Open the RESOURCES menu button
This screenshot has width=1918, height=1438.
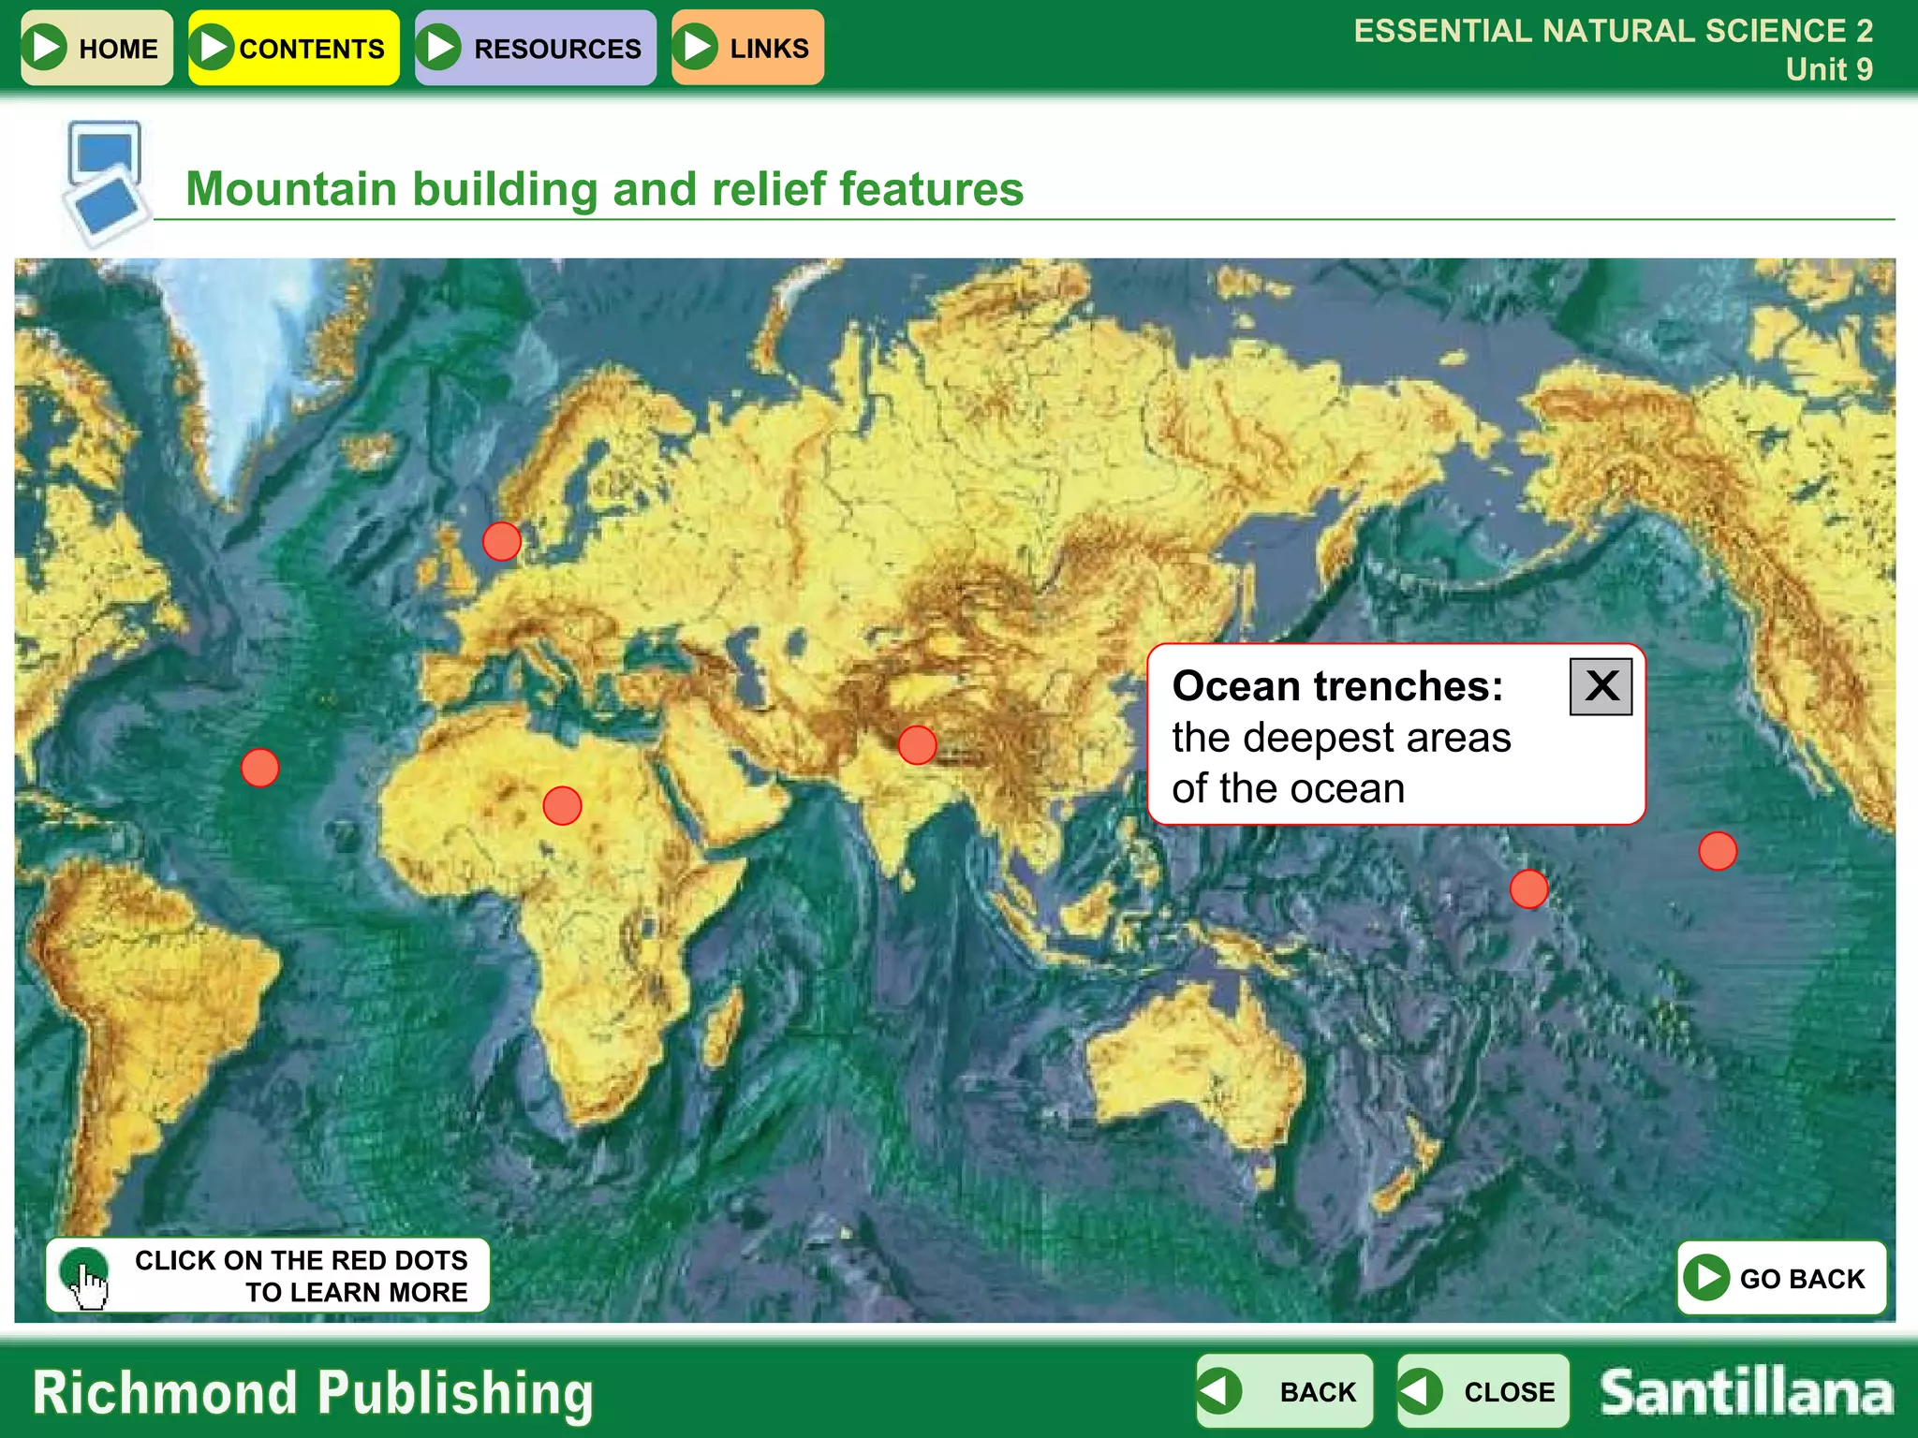[x=536, y=48]
